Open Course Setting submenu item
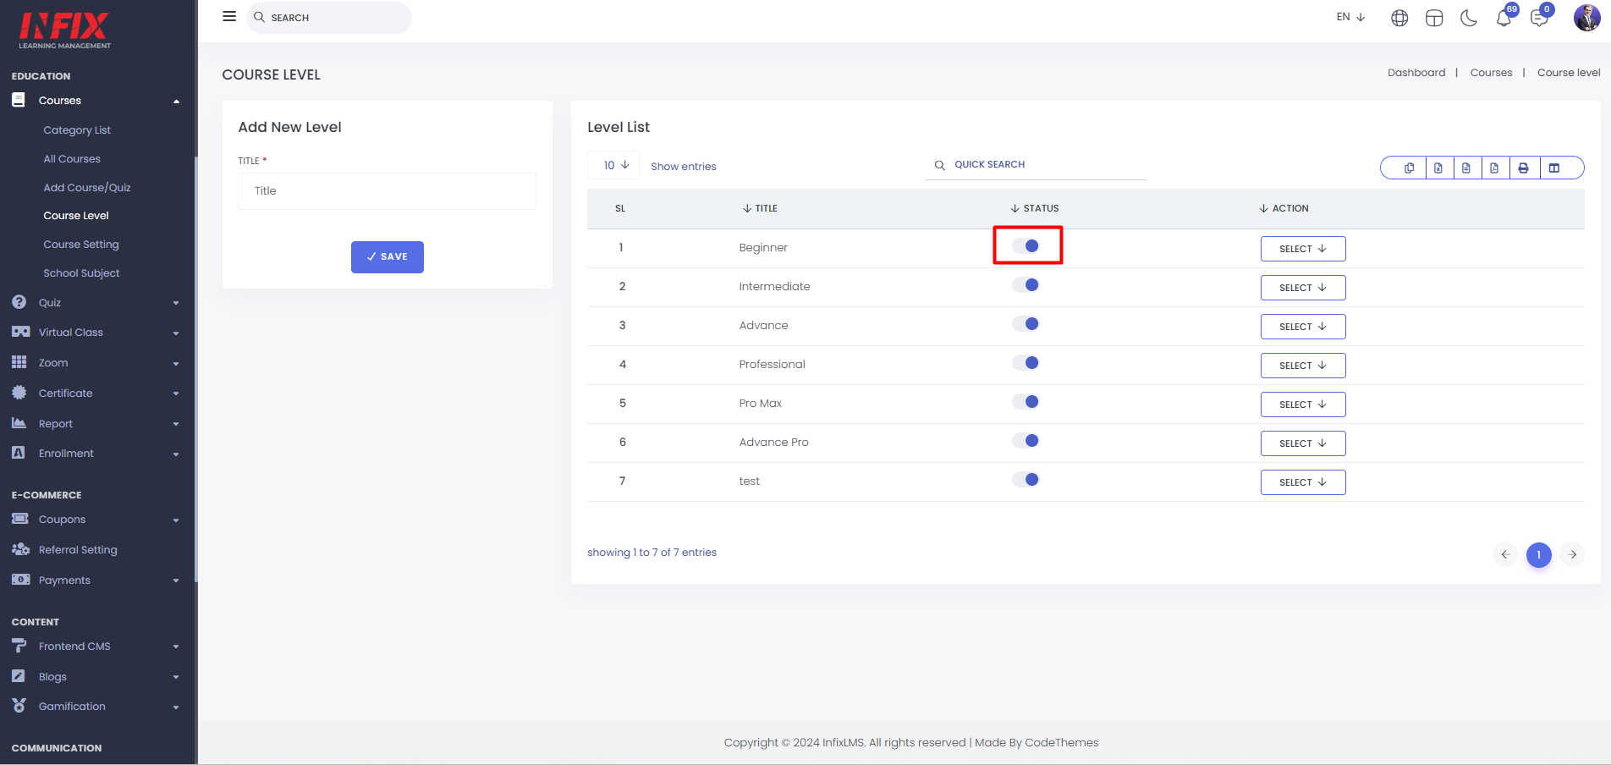Viewport: 1611px width, 765px height. pos(81,244)
